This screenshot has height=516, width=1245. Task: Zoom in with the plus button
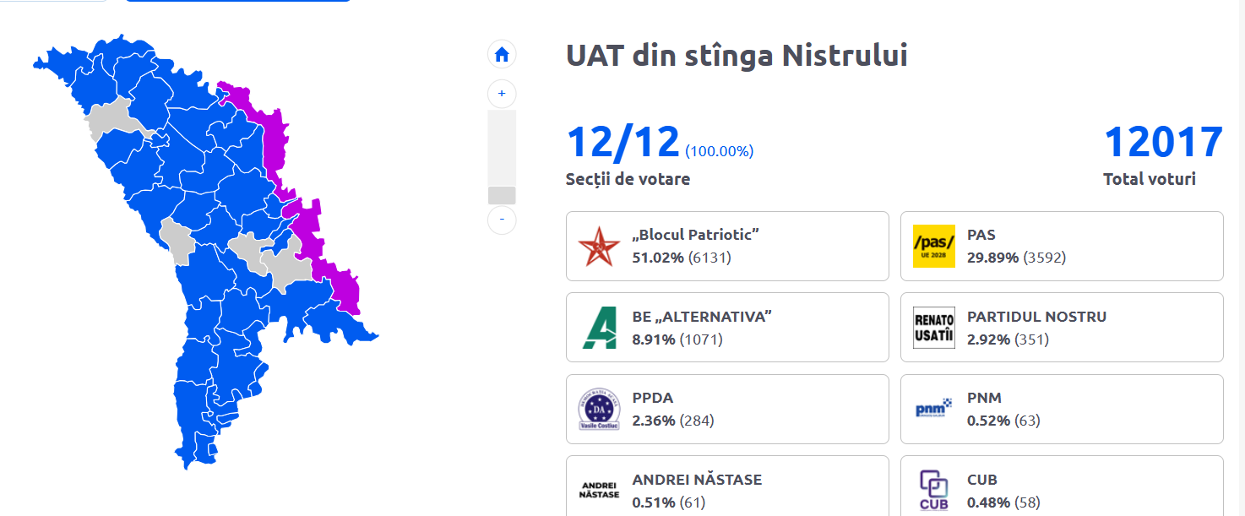pyautogui.click(x=502, y=94)
